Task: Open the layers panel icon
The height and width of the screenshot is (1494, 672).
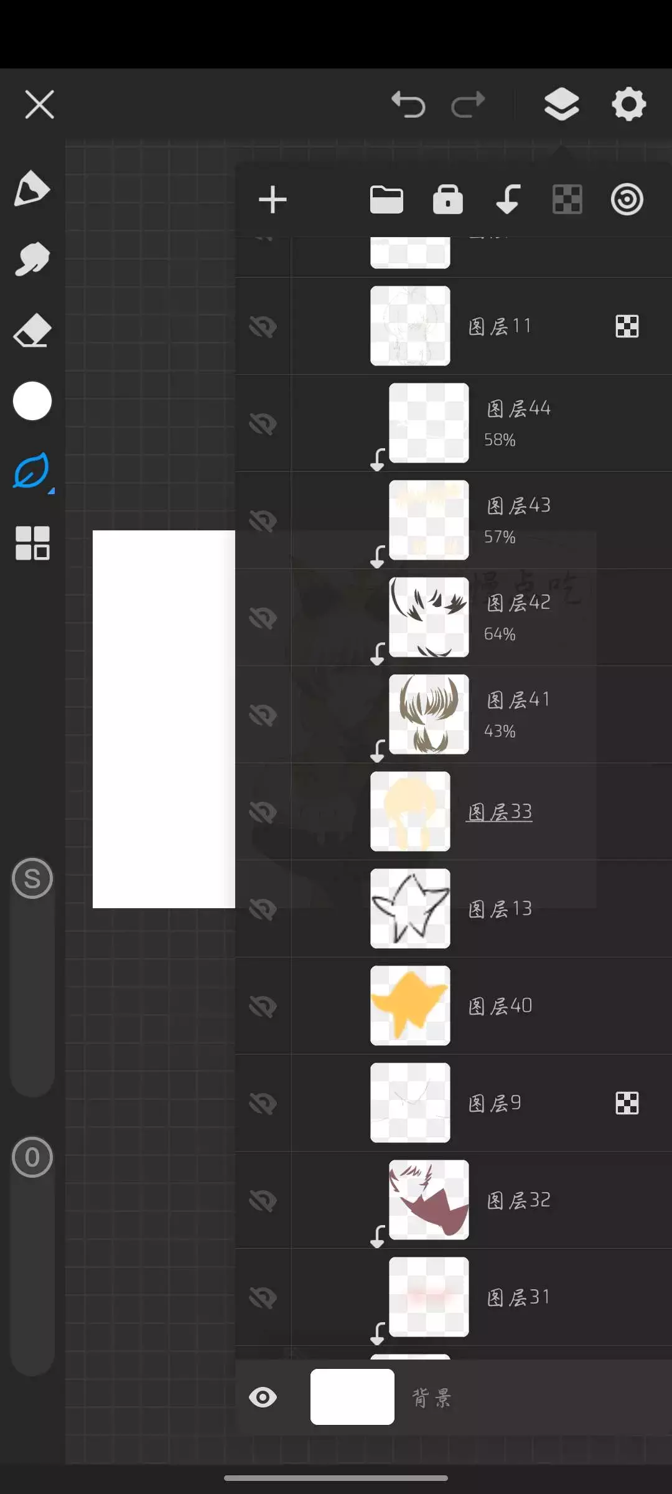Action: [561, 104]
